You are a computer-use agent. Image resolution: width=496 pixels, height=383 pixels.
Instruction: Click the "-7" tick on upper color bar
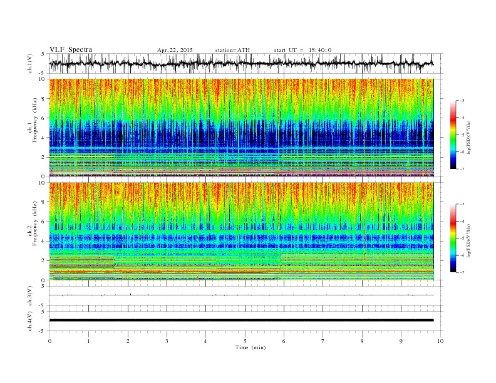click(x=462, y=169)
